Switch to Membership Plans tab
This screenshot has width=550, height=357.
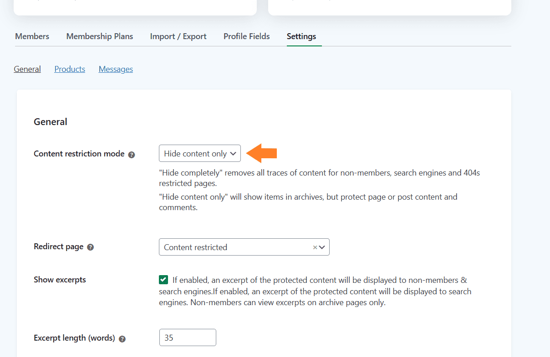[100, 36]
